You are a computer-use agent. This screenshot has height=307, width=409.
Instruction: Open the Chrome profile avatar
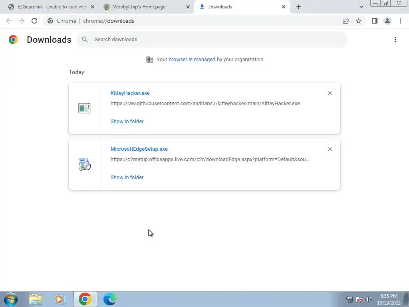(387, 21)
